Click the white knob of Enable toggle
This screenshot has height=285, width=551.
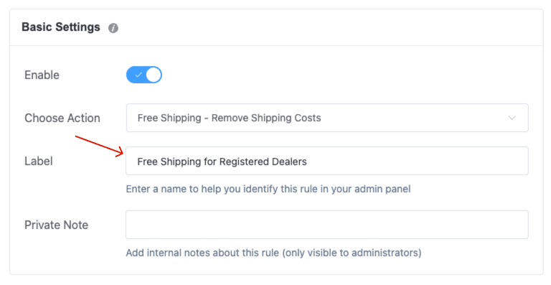click(154, 75)
